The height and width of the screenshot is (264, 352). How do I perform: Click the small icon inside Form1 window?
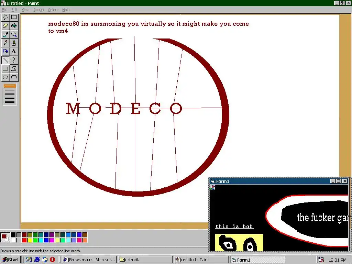212,187
